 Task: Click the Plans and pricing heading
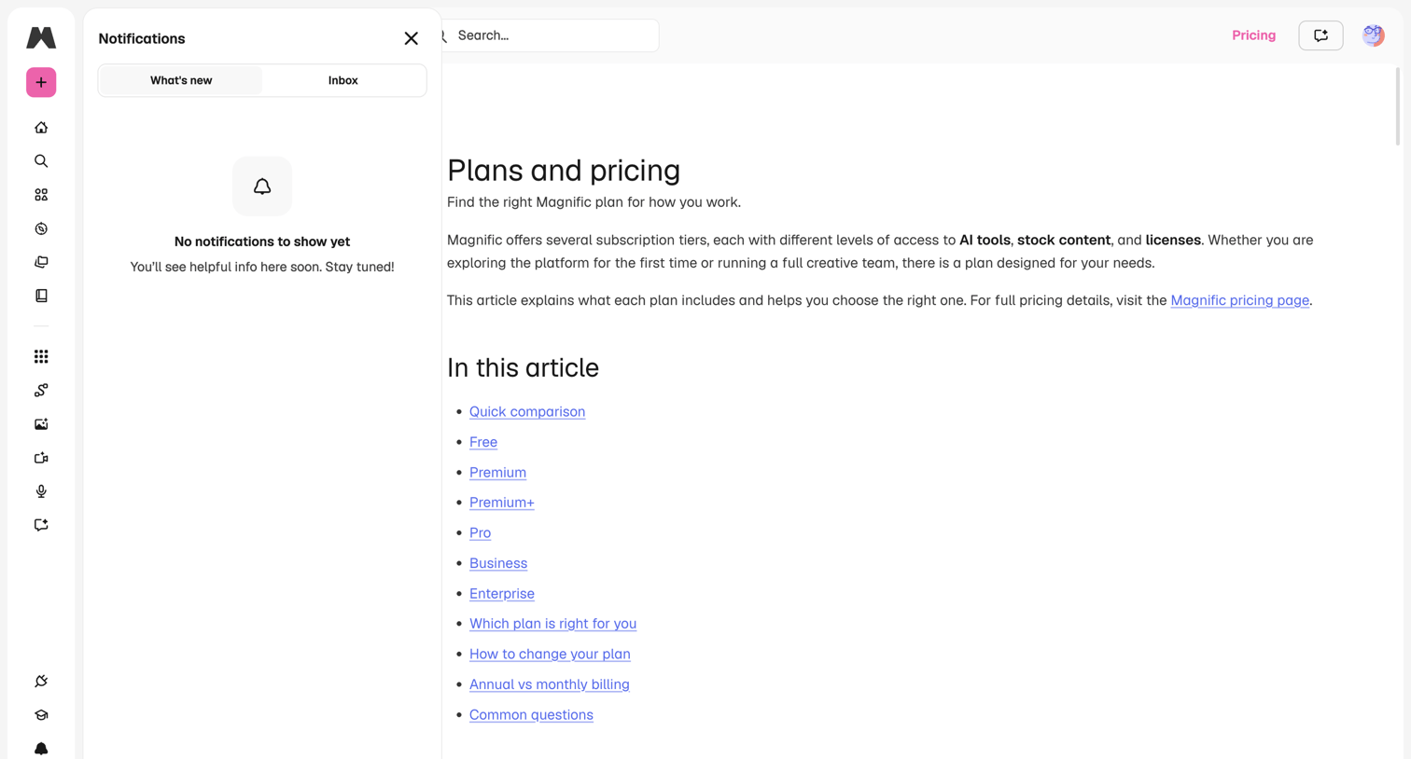(564, 171)
